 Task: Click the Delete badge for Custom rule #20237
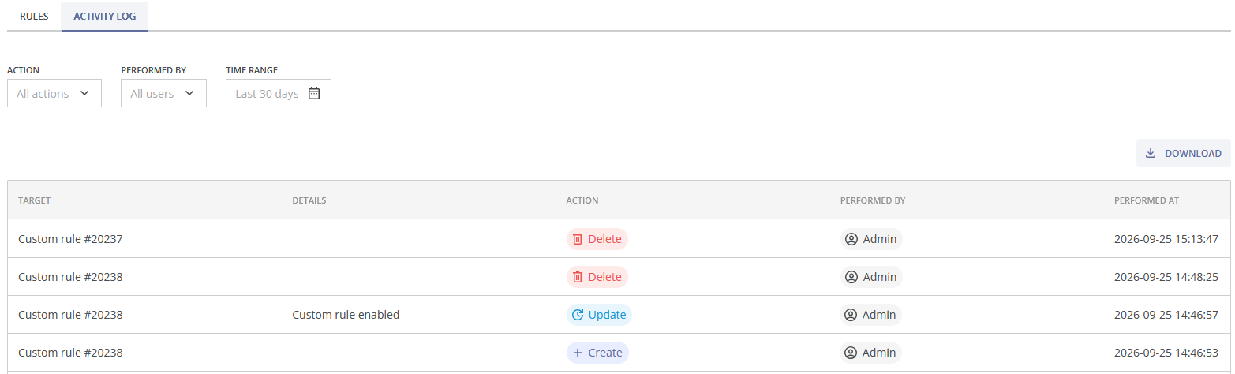pyautogui.click(x=597, y=239)
